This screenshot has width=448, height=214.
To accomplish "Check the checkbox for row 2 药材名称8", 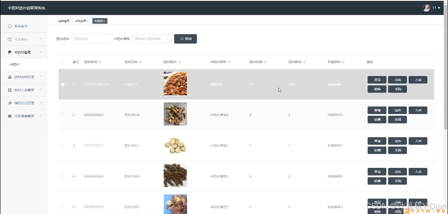I will [62, 115].
